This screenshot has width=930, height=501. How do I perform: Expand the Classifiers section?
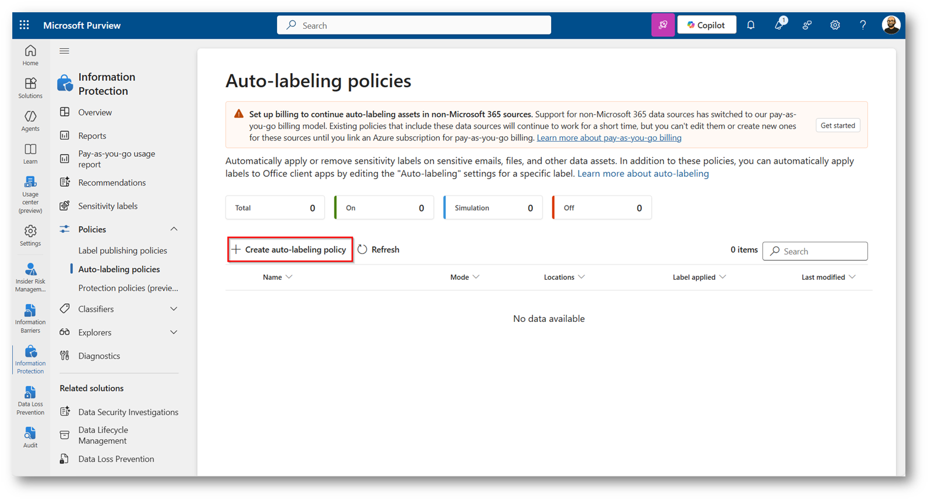coord(174,309)
